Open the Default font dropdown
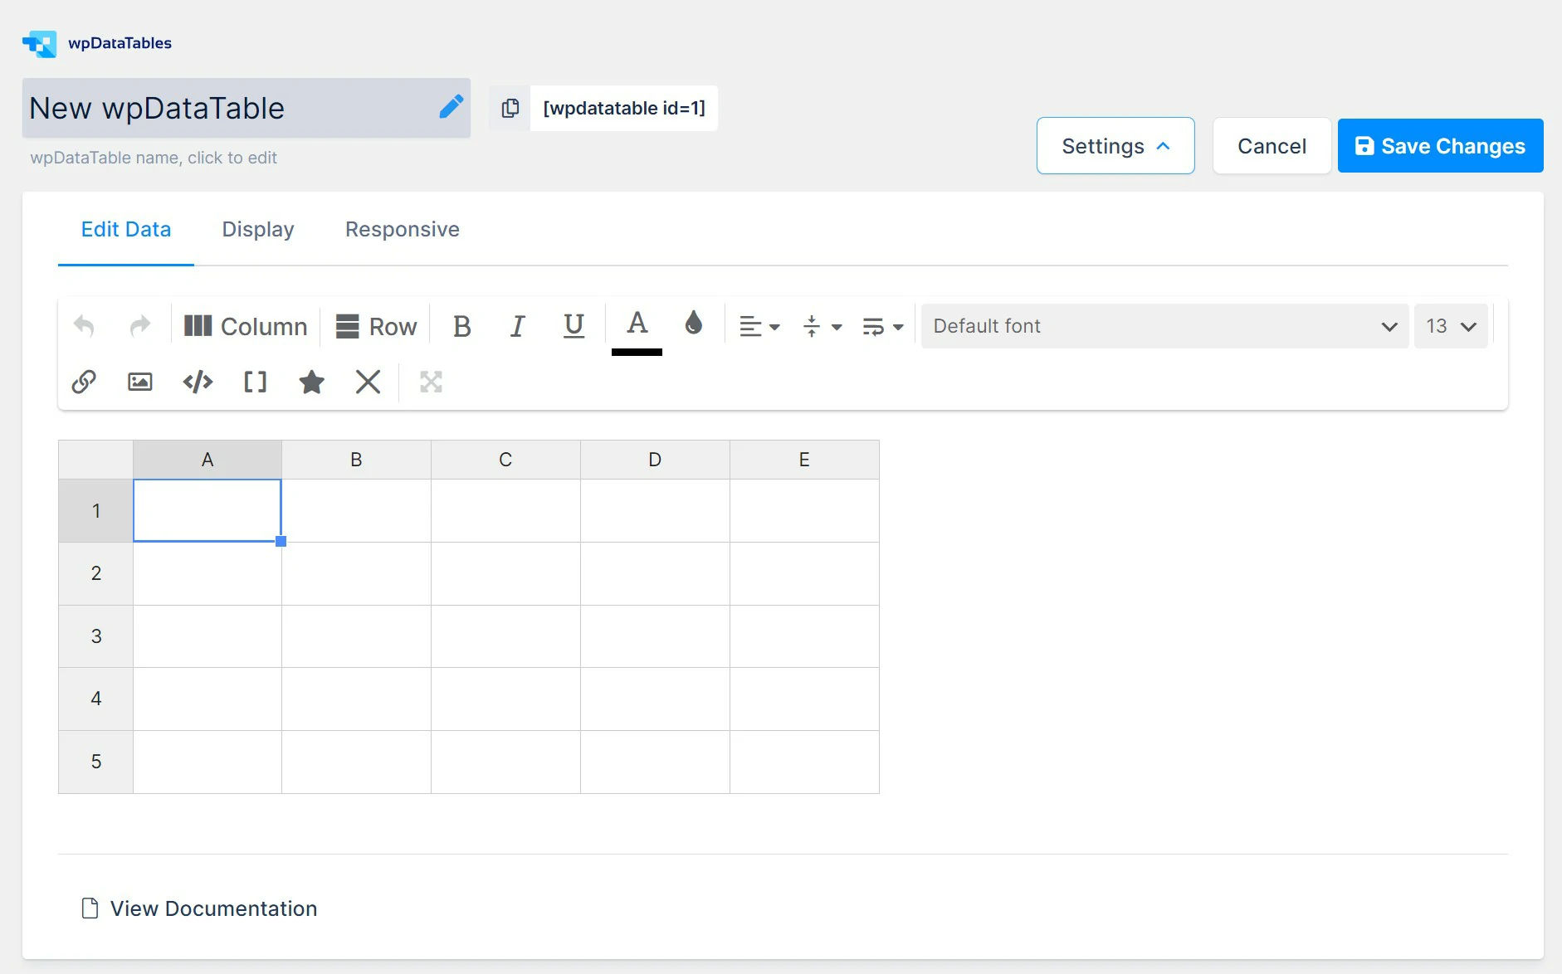 pyautogui.click(x=1164, y=326)
